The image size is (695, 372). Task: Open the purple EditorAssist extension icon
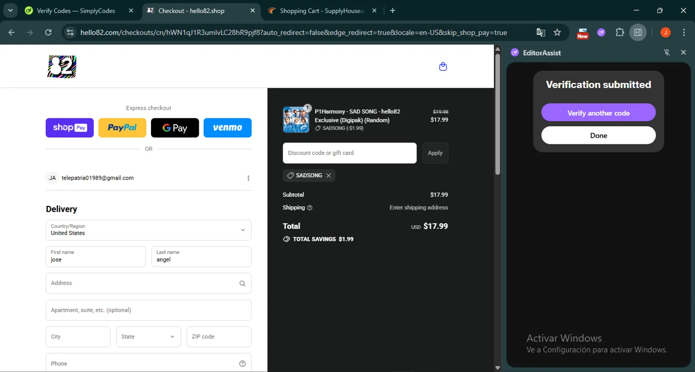point(601,32)
